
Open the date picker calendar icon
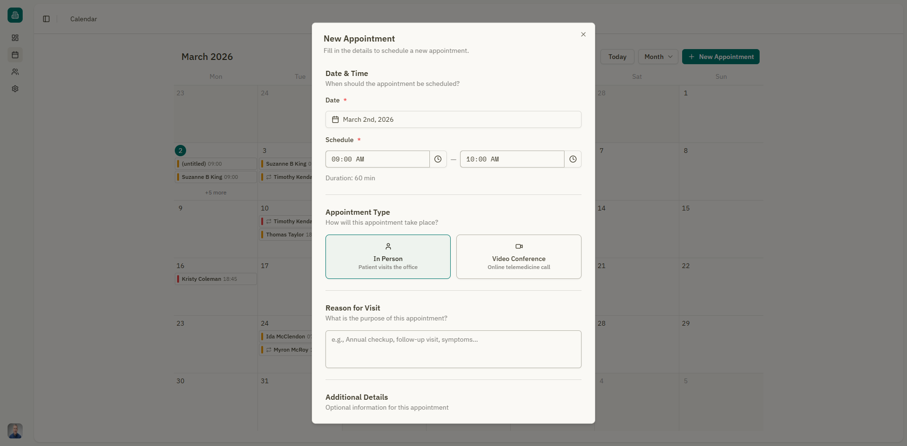click(x=335, y=119)
